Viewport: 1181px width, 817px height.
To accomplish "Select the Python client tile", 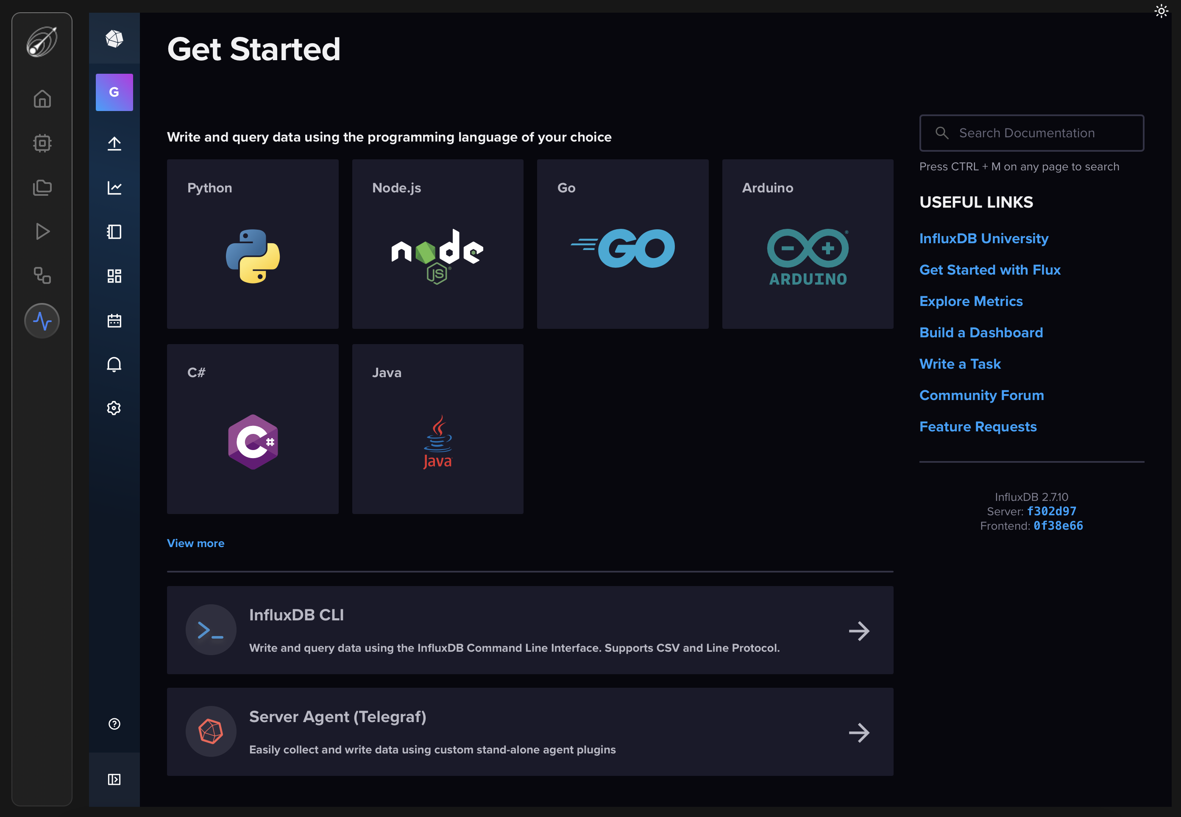I will pyautogui.click(x=253, y=244).
